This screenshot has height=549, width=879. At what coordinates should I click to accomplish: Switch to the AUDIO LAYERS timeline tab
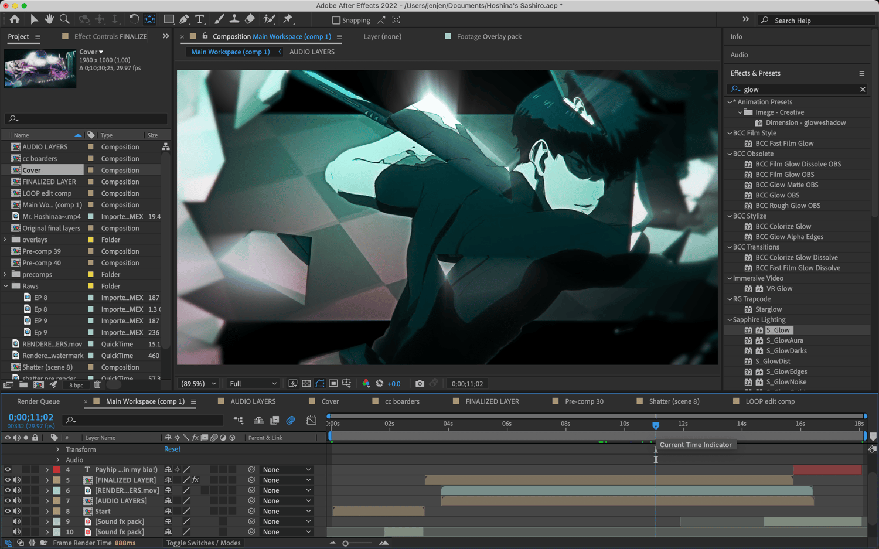(x=253, y=401)
